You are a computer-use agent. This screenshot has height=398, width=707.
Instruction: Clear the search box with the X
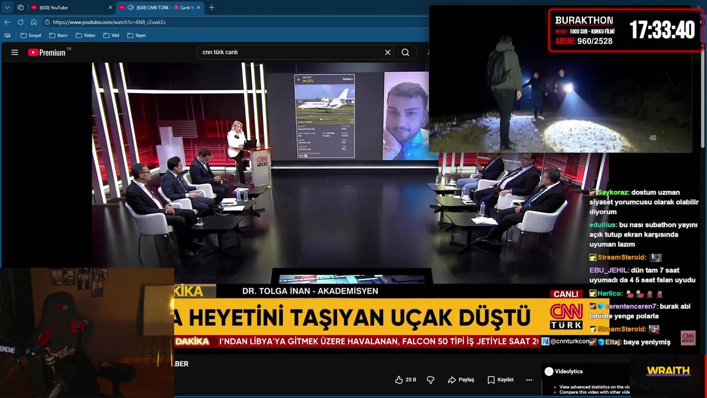(388, 53)
